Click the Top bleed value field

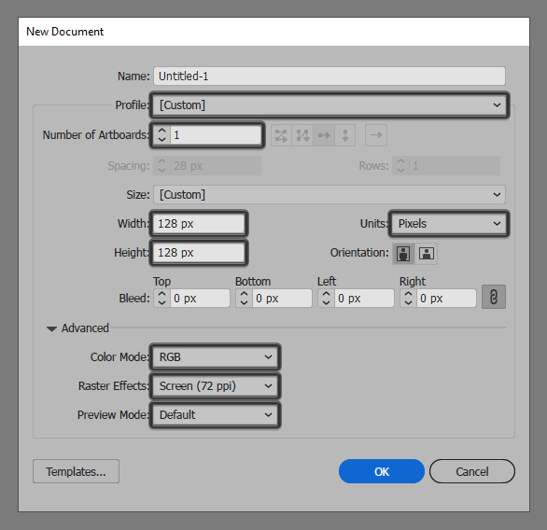[x=201, y=299]
